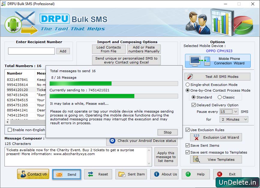Select One-by-One Contact Process Mode
The height and width of the screenshot is (188, 260).
coord(187,90)
